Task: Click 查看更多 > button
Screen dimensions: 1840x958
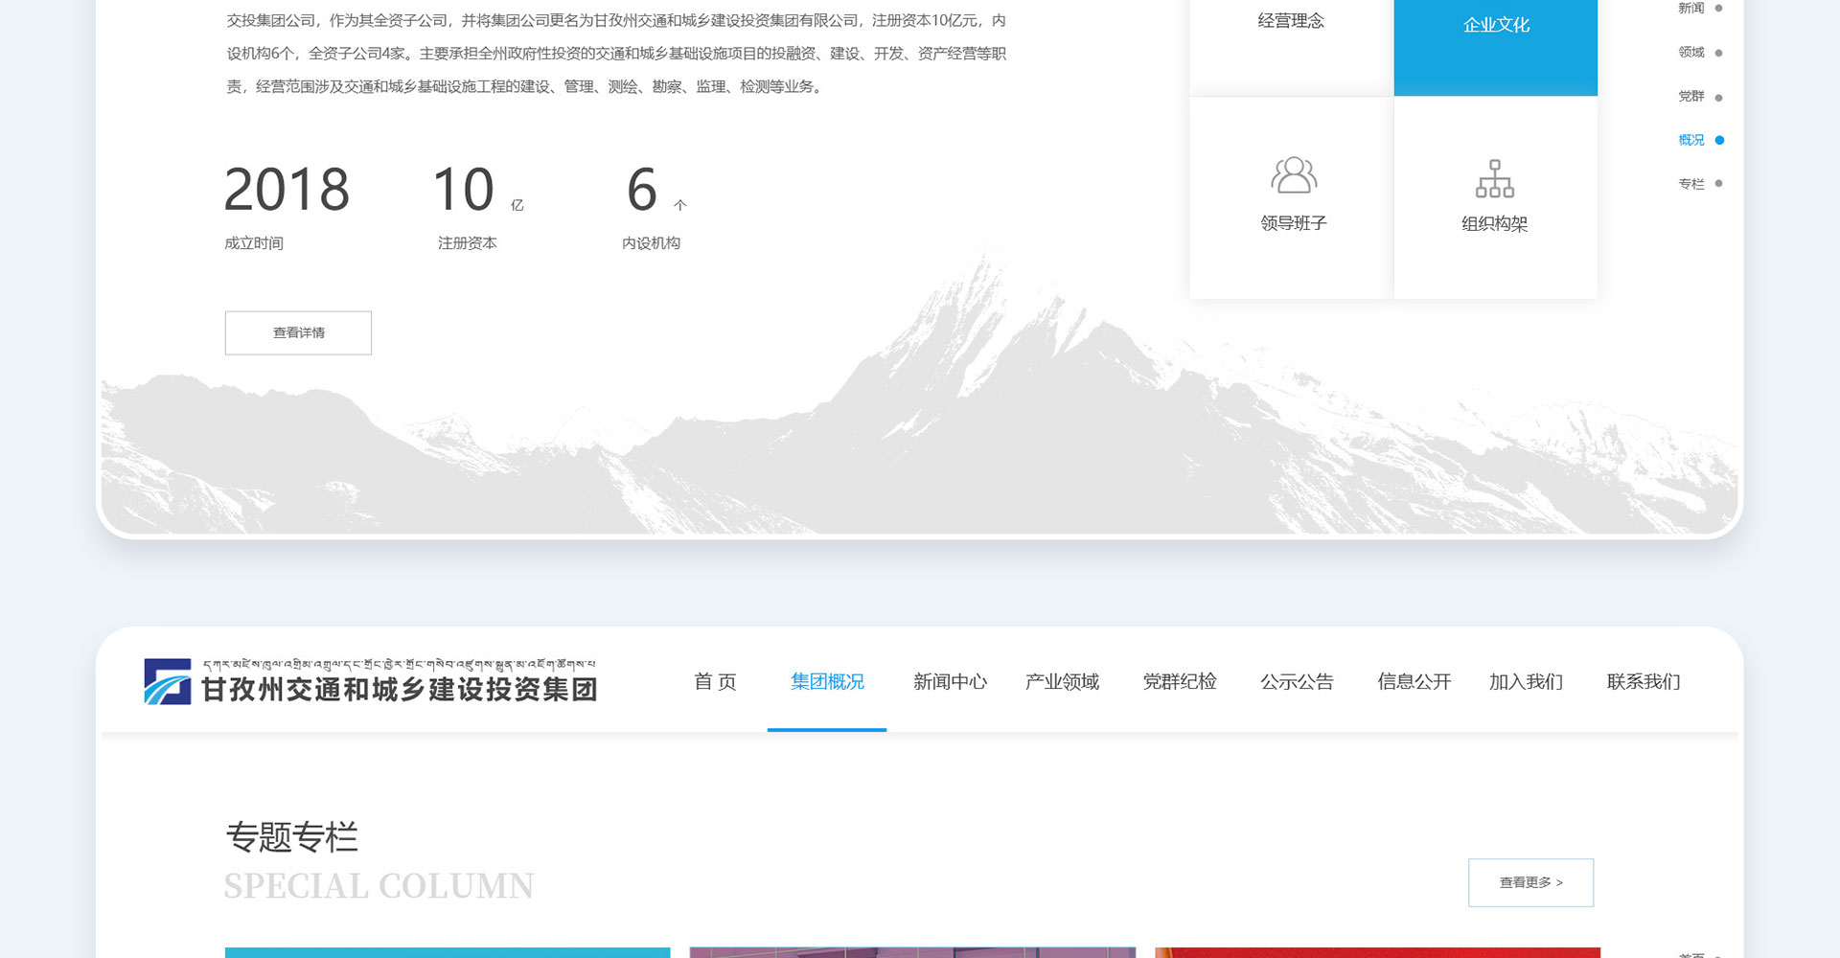Action: (x=1530, y=882)
